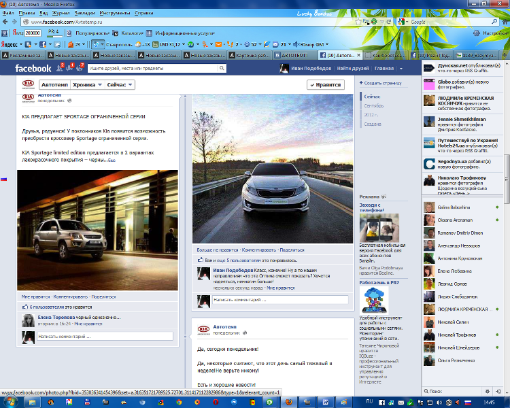Viewport: 510px width, 408px height.
Task: Open Facebook messages icon
Action: (70, 68)
